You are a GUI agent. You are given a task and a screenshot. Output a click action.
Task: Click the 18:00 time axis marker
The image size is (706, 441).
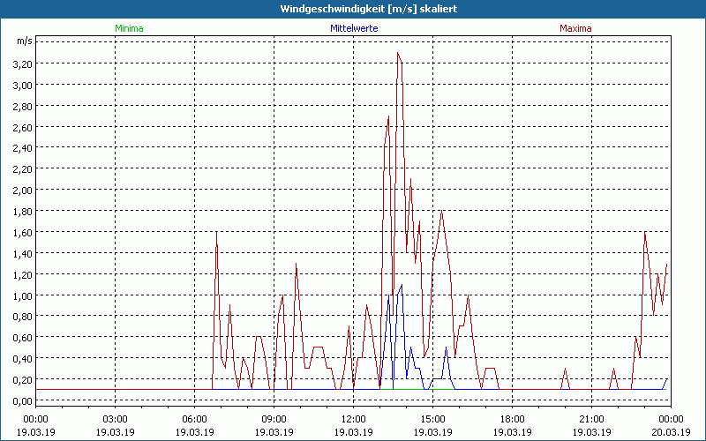(512, 418)
